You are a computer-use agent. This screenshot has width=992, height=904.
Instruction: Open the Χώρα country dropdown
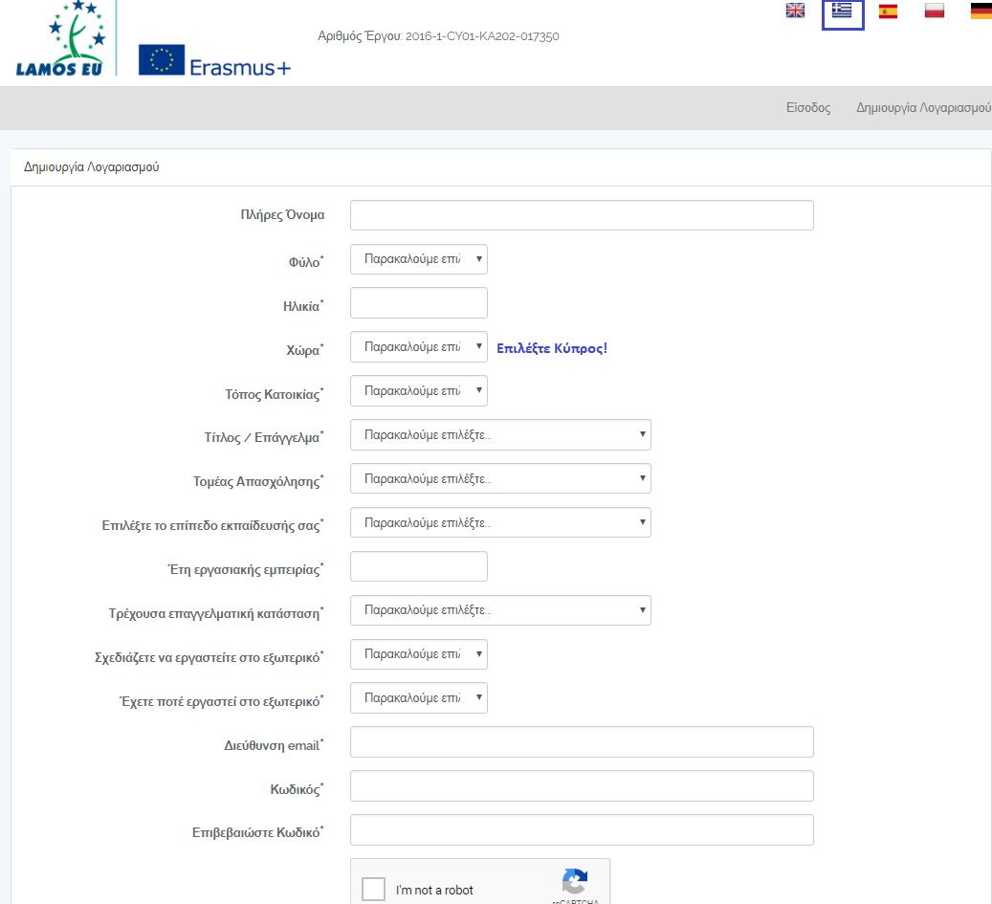pyautogui.click(x=419, y=347)
